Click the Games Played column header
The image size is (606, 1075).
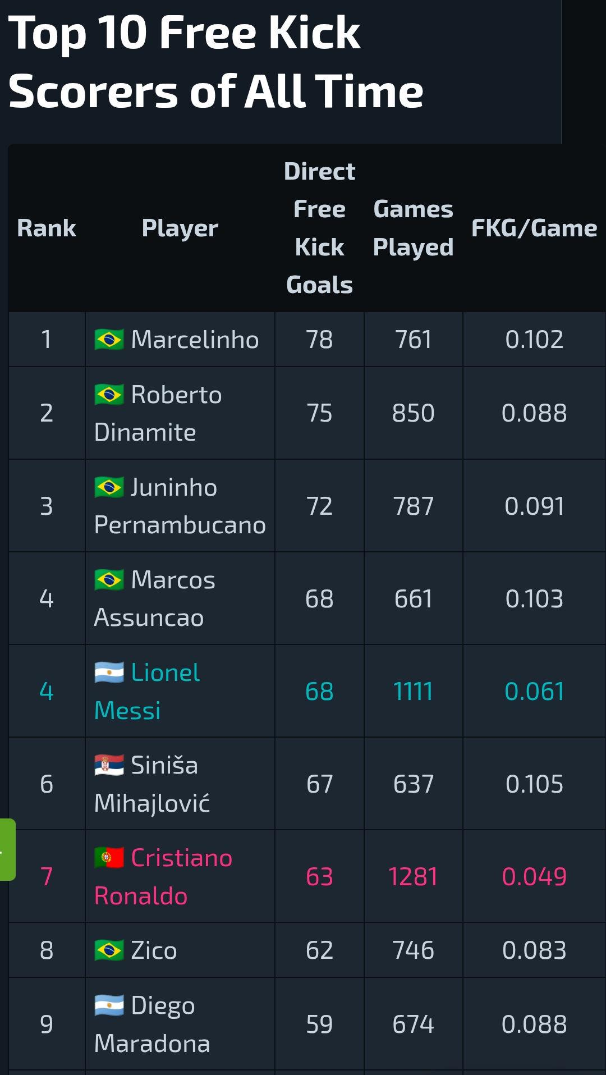click(413, 228)
